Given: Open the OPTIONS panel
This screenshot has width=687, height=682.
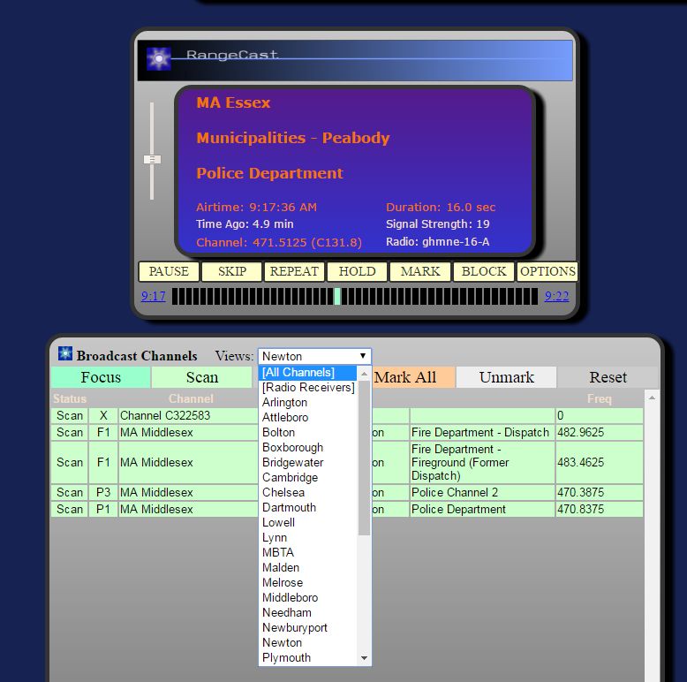Looking at the screenshot, I should click(547, 271).
